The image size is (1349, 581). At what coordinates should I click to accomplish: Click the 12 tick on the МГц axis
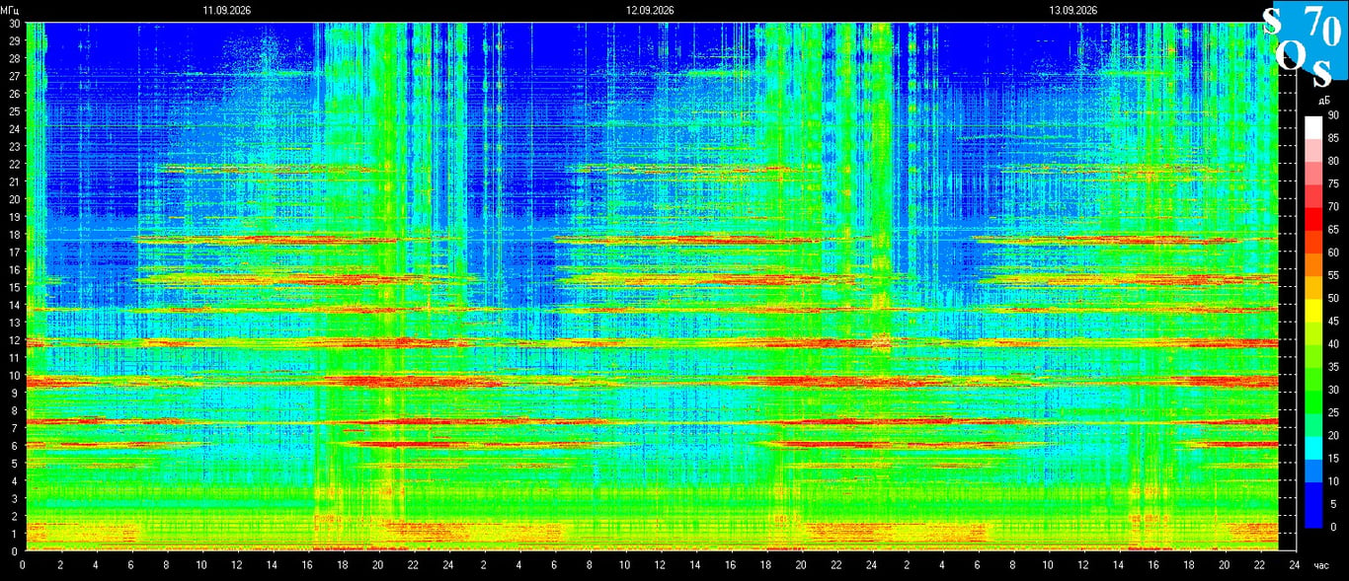click(x=14, y=339)
